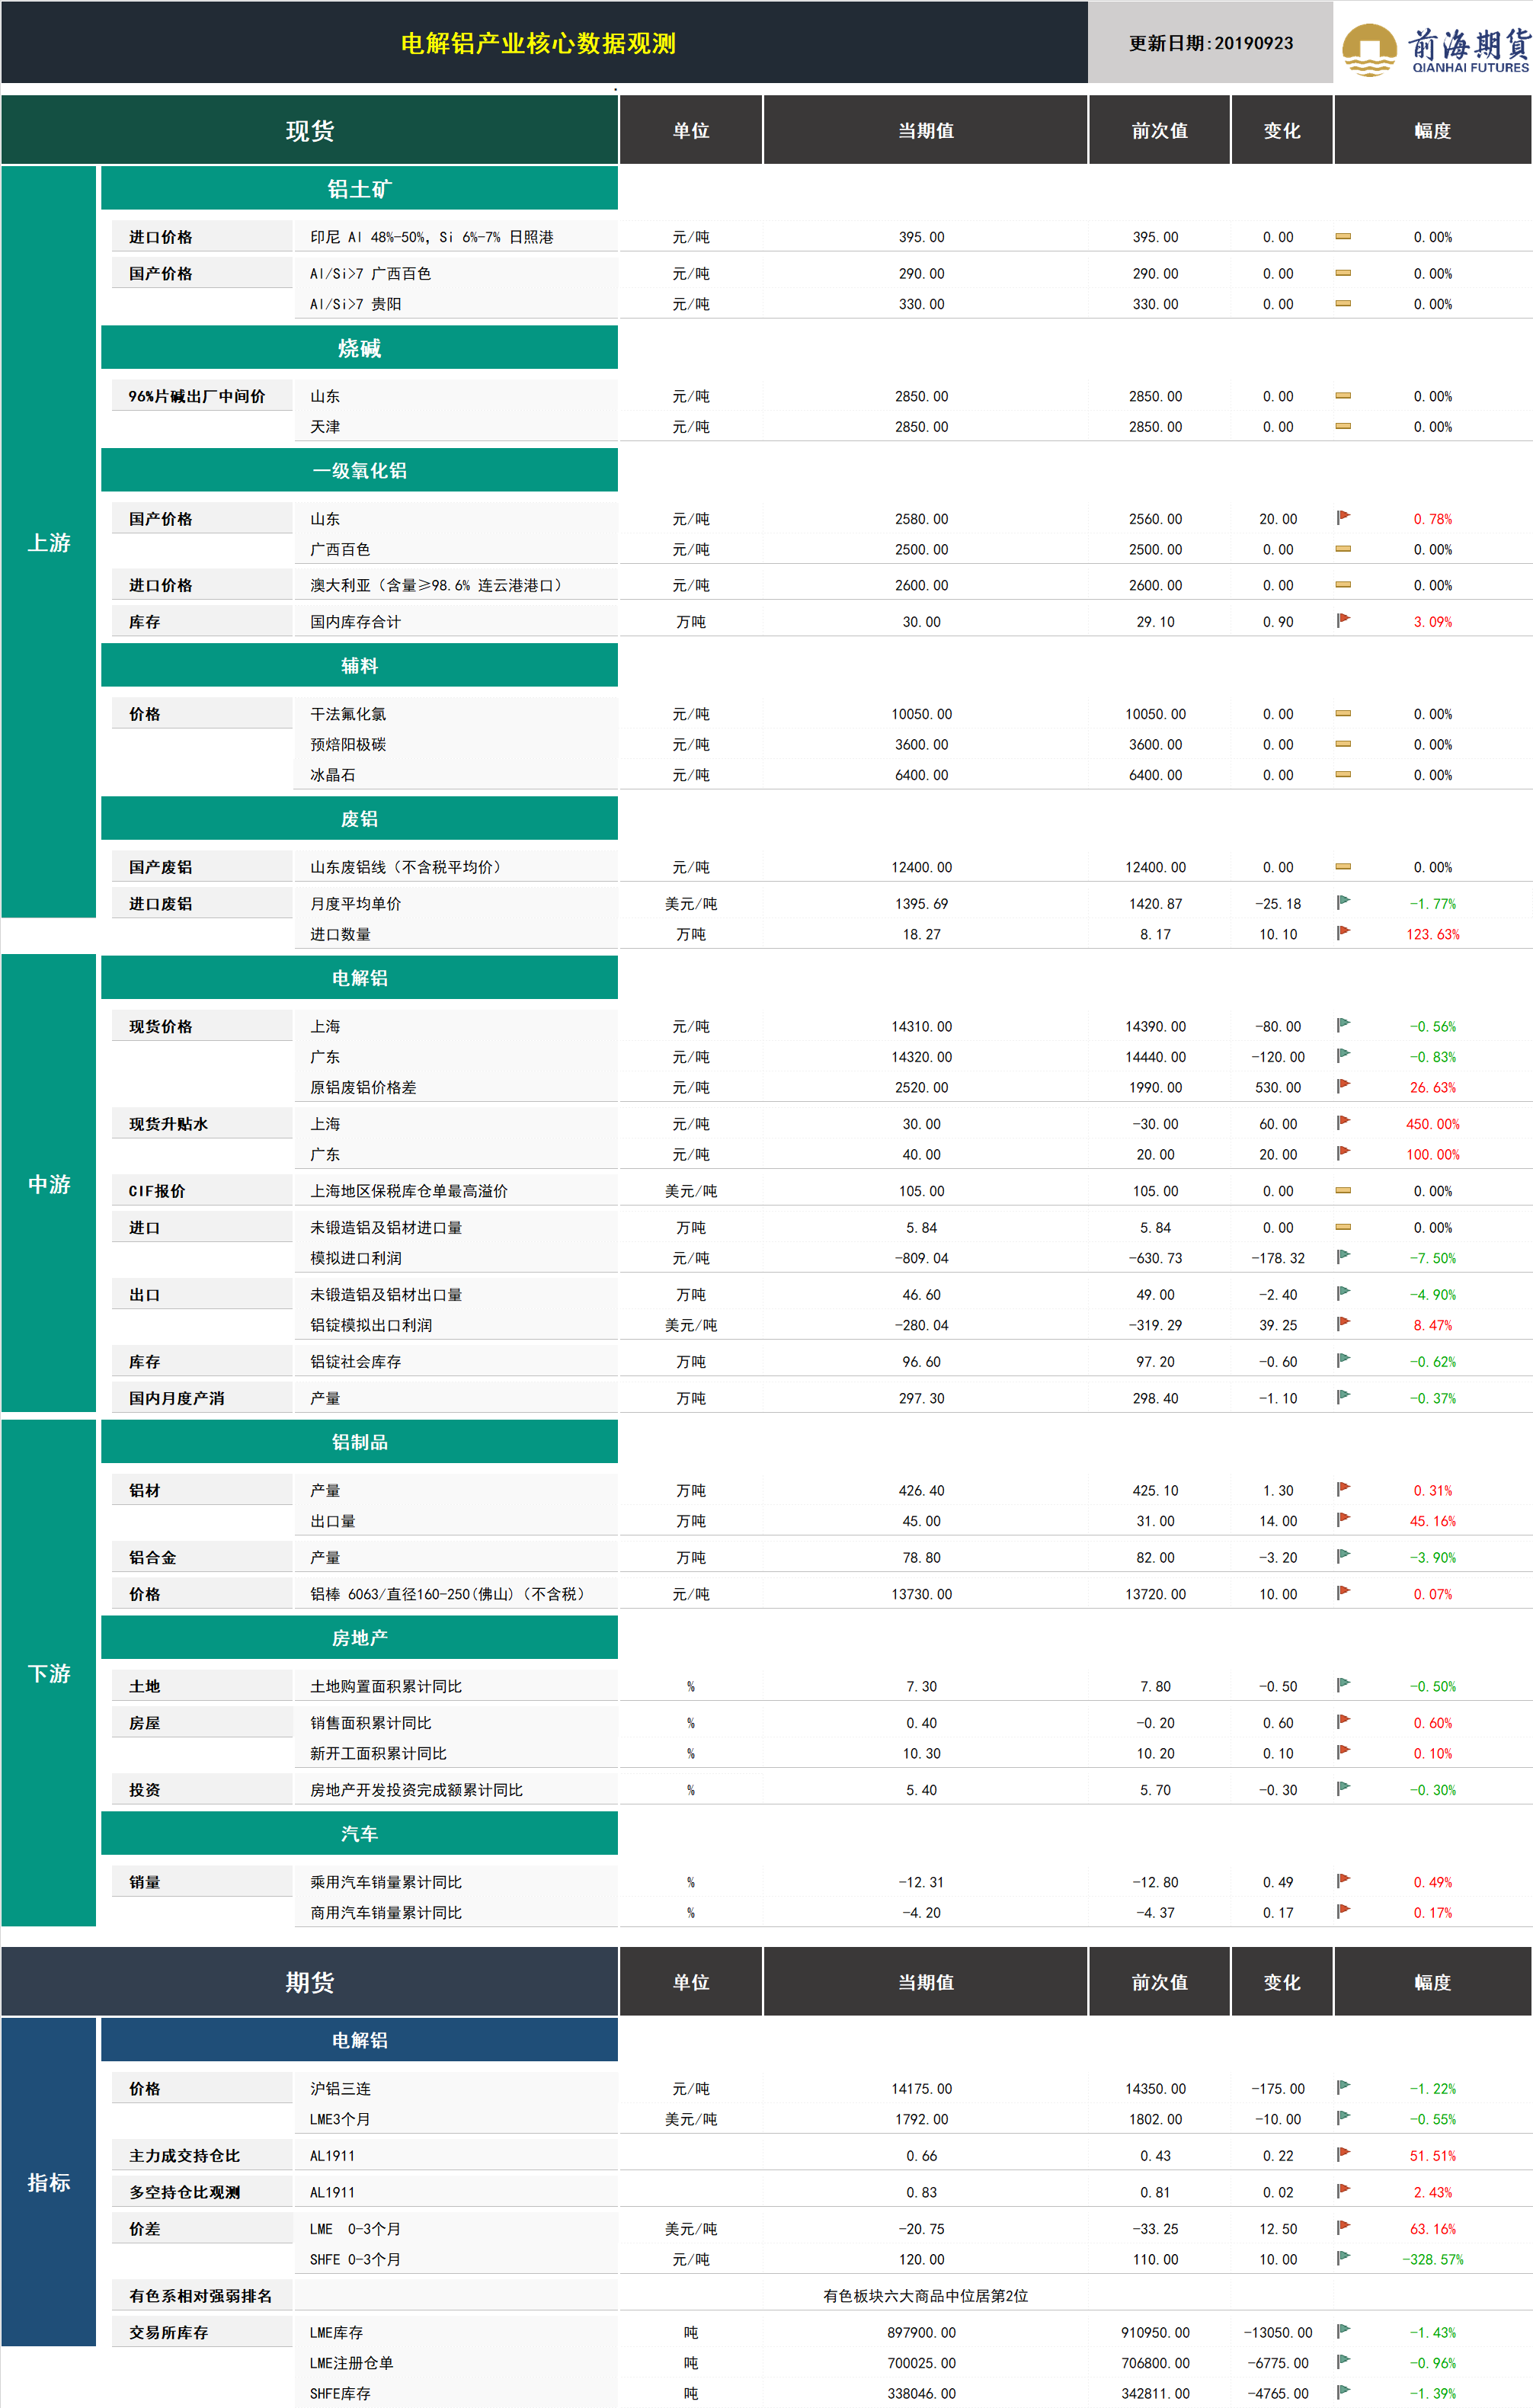Click the 幅度 column header in 期货 table
Image resolution: width=1533 pixels, height=2408 pixels.
click(x=1433, y=1982)
